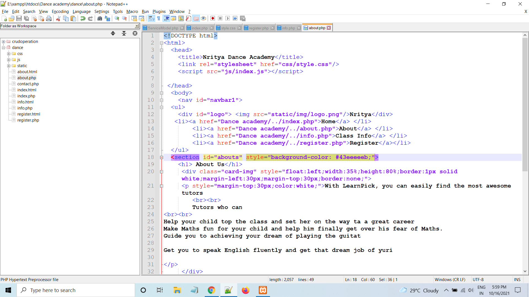529x297 pixels.
Task: Switch to the register.php tab
Action: coord(258,28)
